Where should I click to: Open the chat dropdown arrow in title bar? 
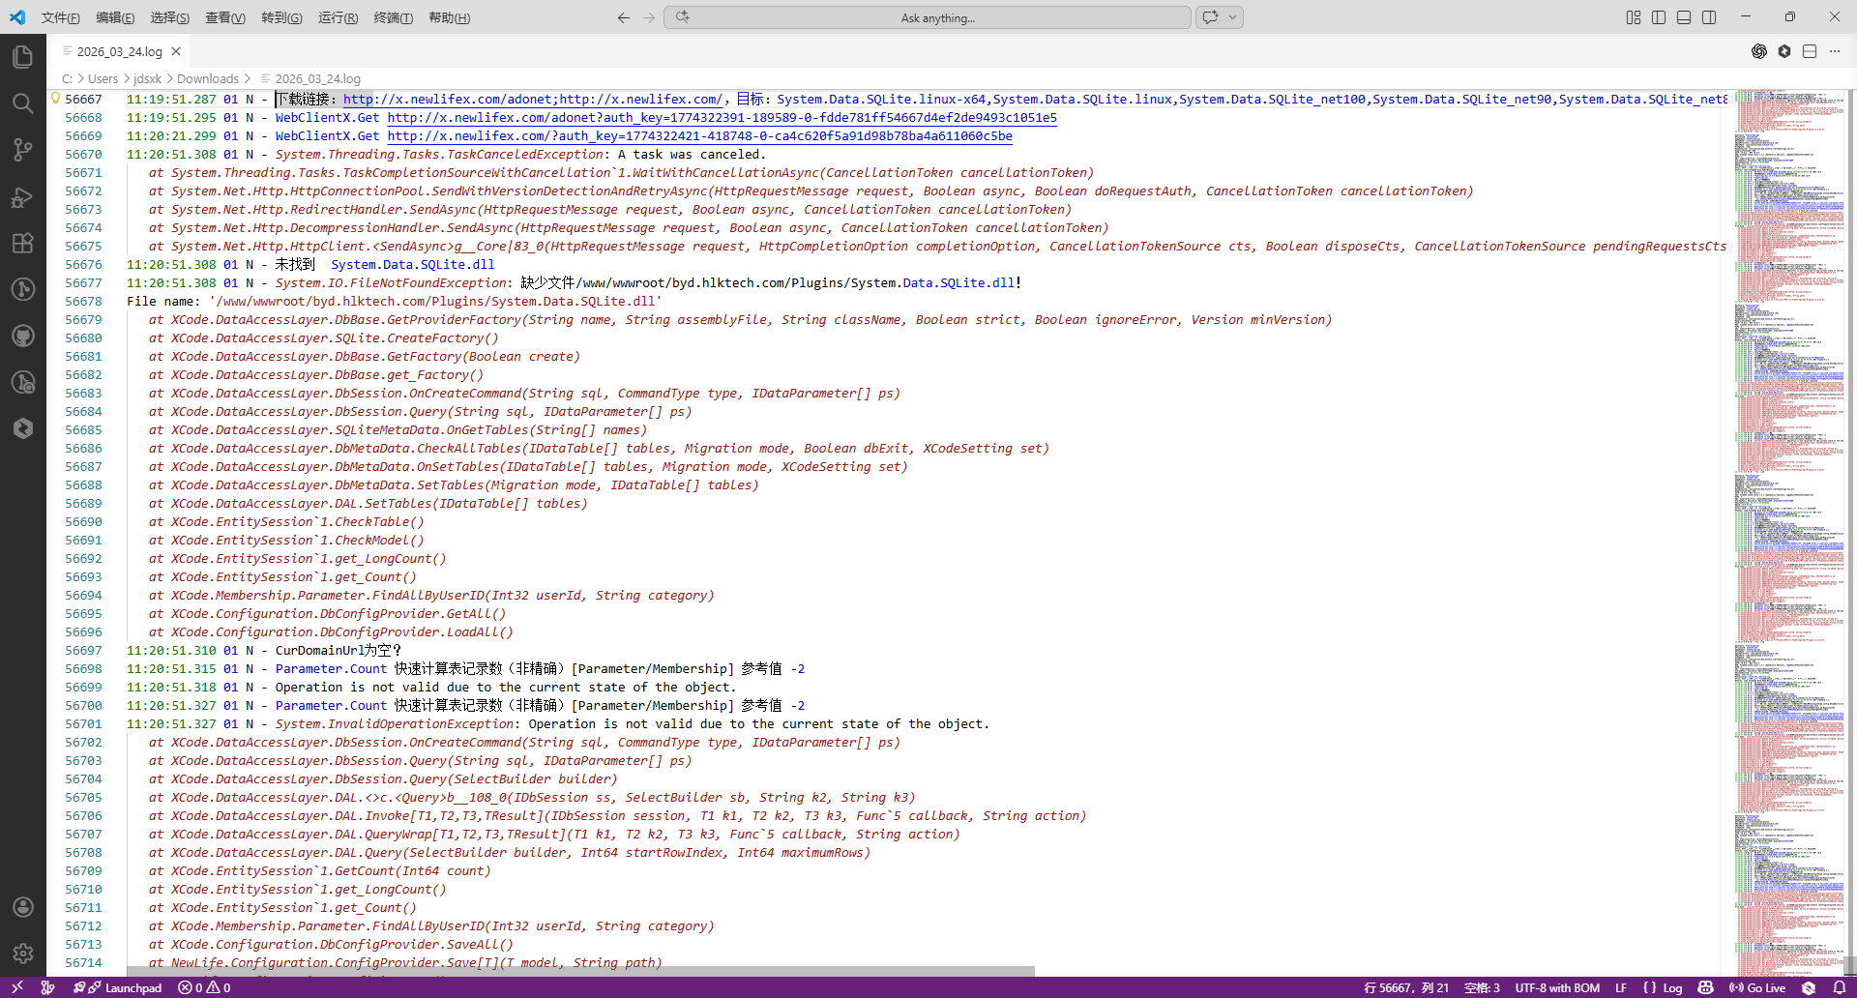(x=1232, y=17)
